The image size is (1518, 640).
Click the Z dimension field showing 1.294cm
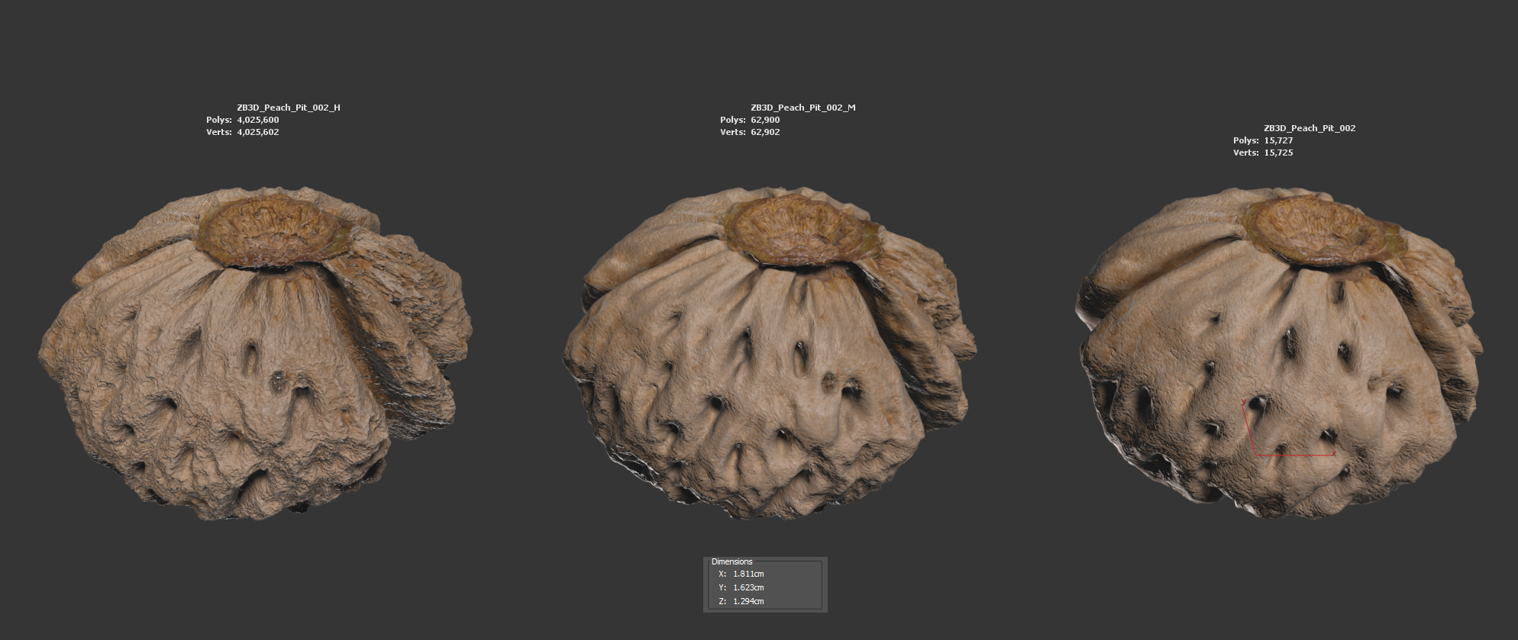click(748, 601)
